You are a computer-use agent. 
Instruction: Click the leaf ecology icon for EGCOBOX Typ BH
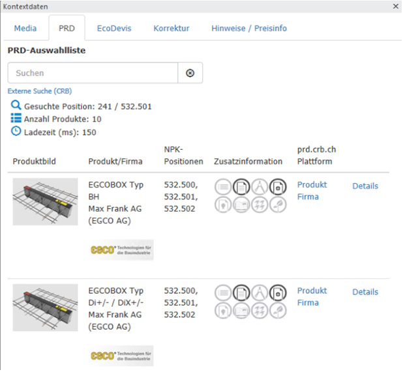coord(278,205)
